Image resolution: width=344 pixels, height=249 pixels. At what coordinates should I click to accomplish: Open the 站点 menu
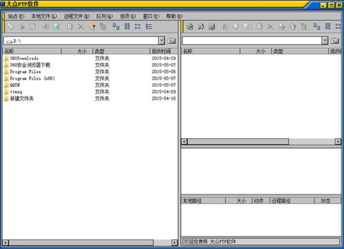point(16,17)
